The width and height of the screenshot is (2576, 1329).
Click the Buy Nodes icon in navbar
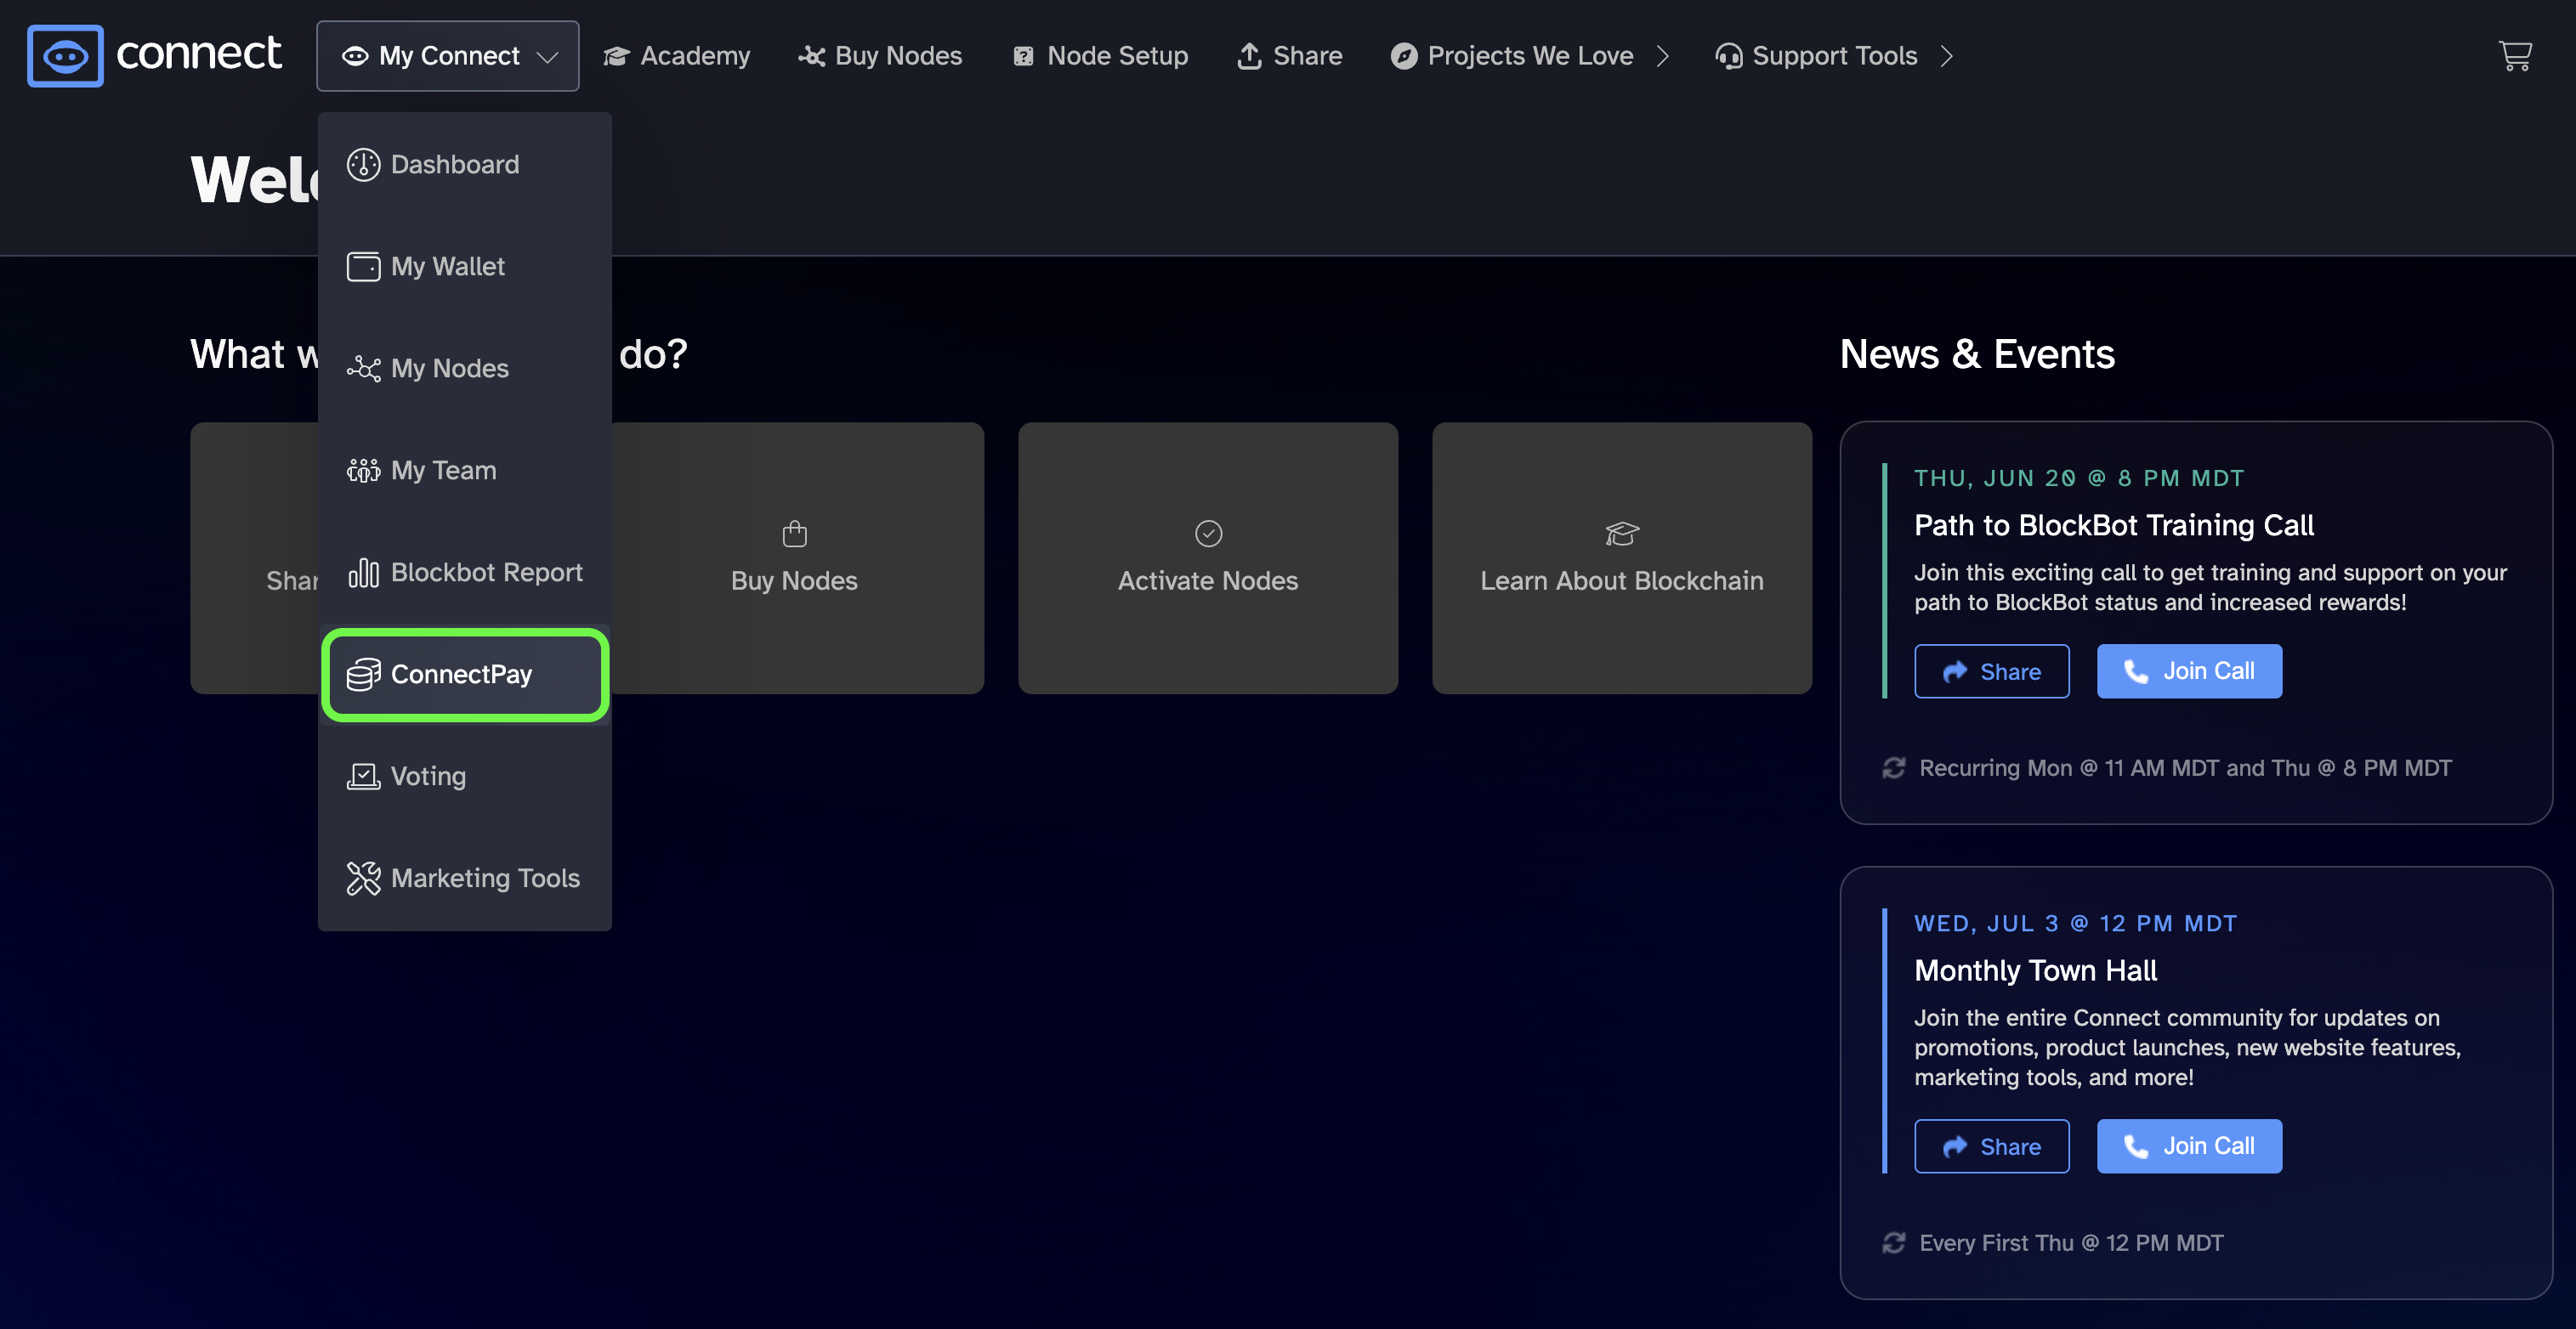coord(811,56)
